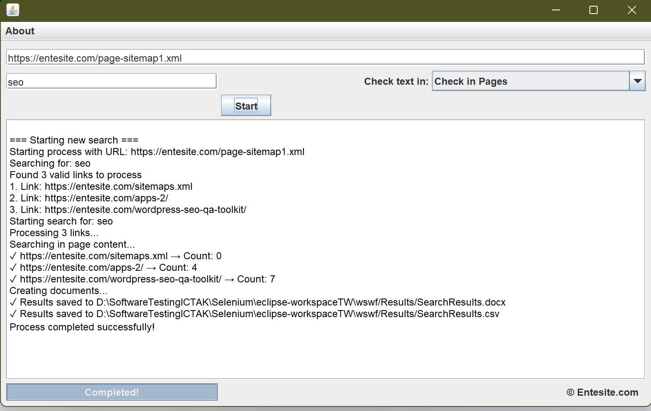Open the About menu
Viewport: 651px width, 411px height.
(20, 31)
